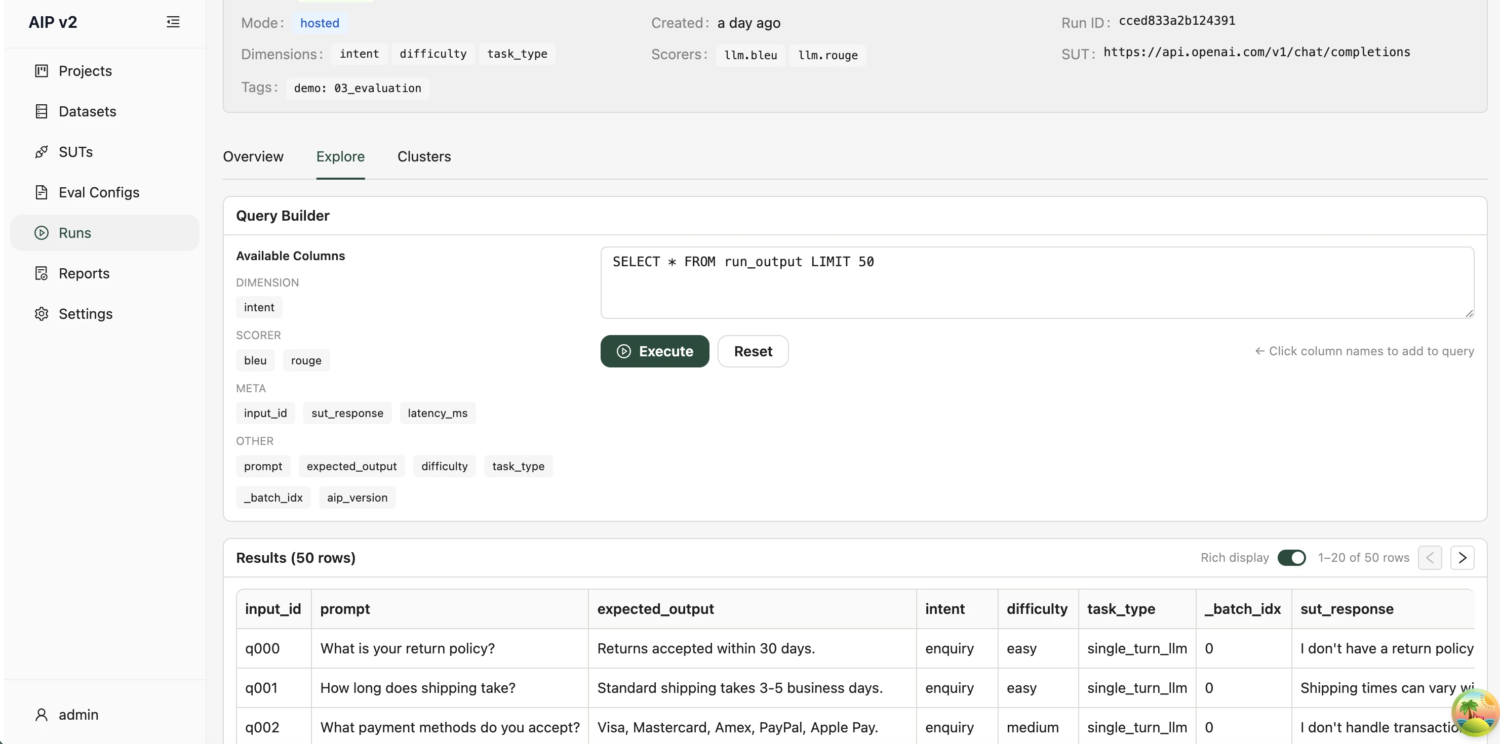Image resolution: width=1500 pixels, height=744 pixels.
Task: Click the demo: 03_evaluation tag
Action: (x=358, y=88)
